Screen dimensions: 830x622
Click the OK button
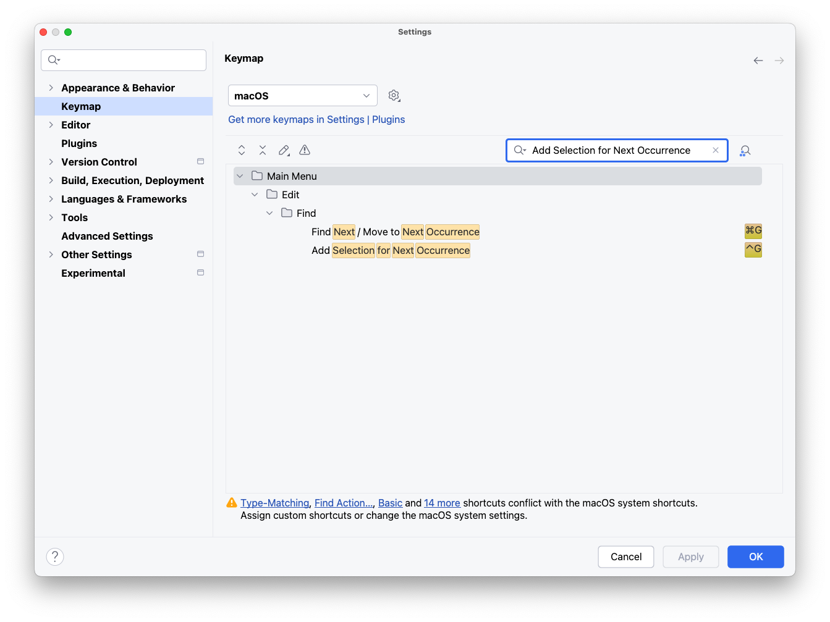755,557
